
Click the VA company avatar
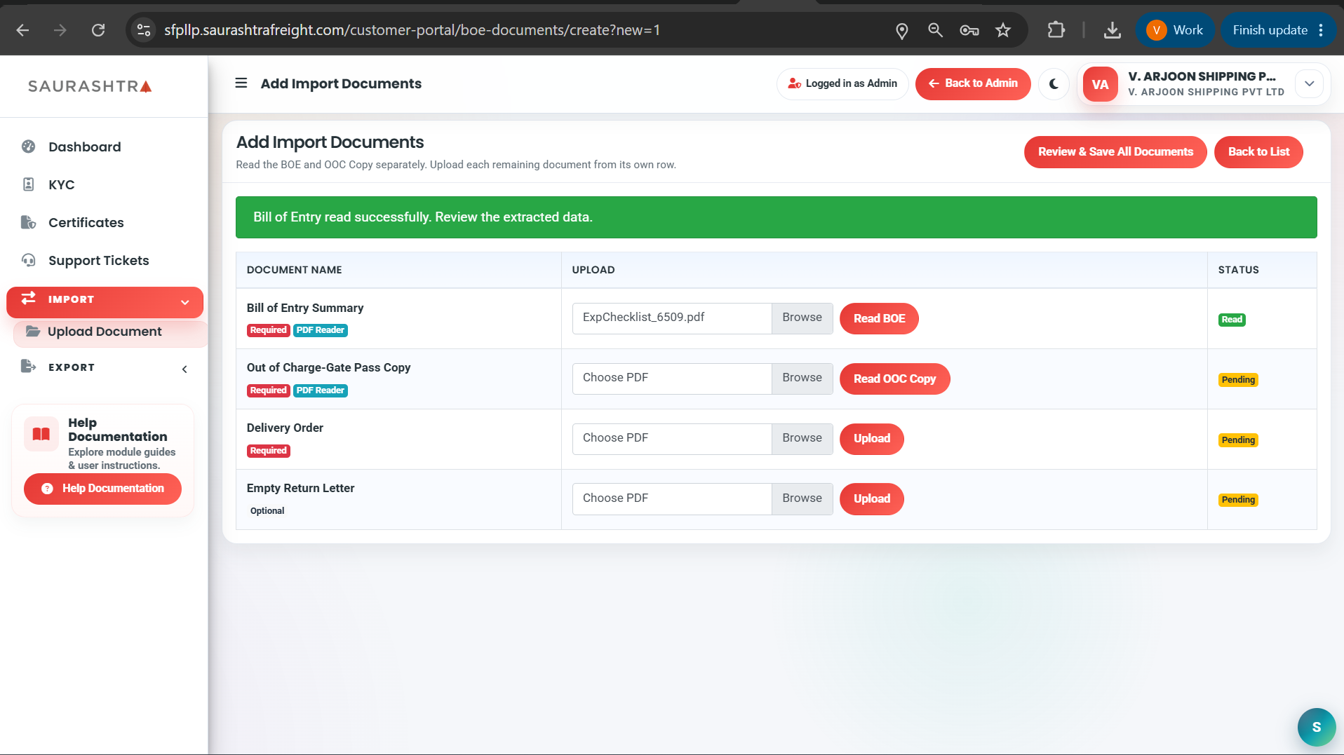click(1100, 84)
